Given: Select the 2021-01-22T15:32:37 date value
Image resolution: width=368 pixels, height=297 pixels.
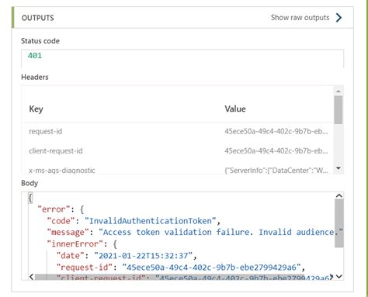Looking at the screenshot, I should [x=143, y=255].
